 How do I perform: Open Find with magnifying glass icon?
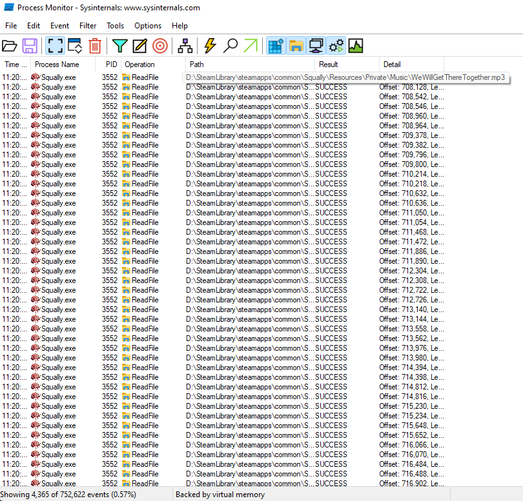pos(230,46)
